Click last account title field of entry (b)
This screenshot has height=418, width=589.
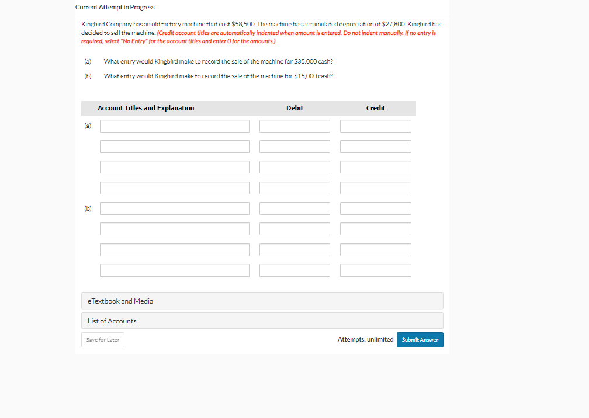(175, 270)
